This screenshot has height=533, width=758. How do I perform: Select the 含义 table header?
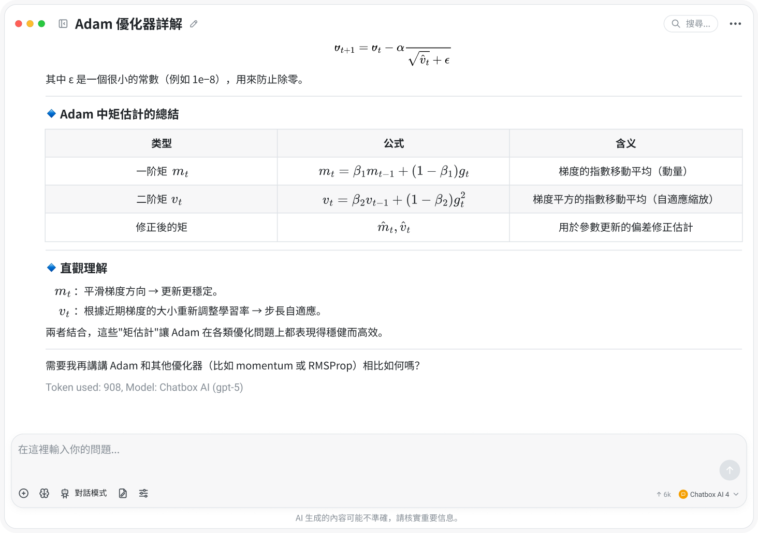pyautogui.click(x=626, y=143)
